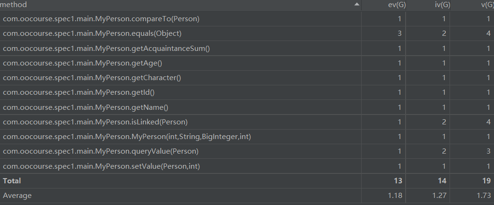
Task: Sort table by iv(G) column header
Action: [x=428, y=5]
